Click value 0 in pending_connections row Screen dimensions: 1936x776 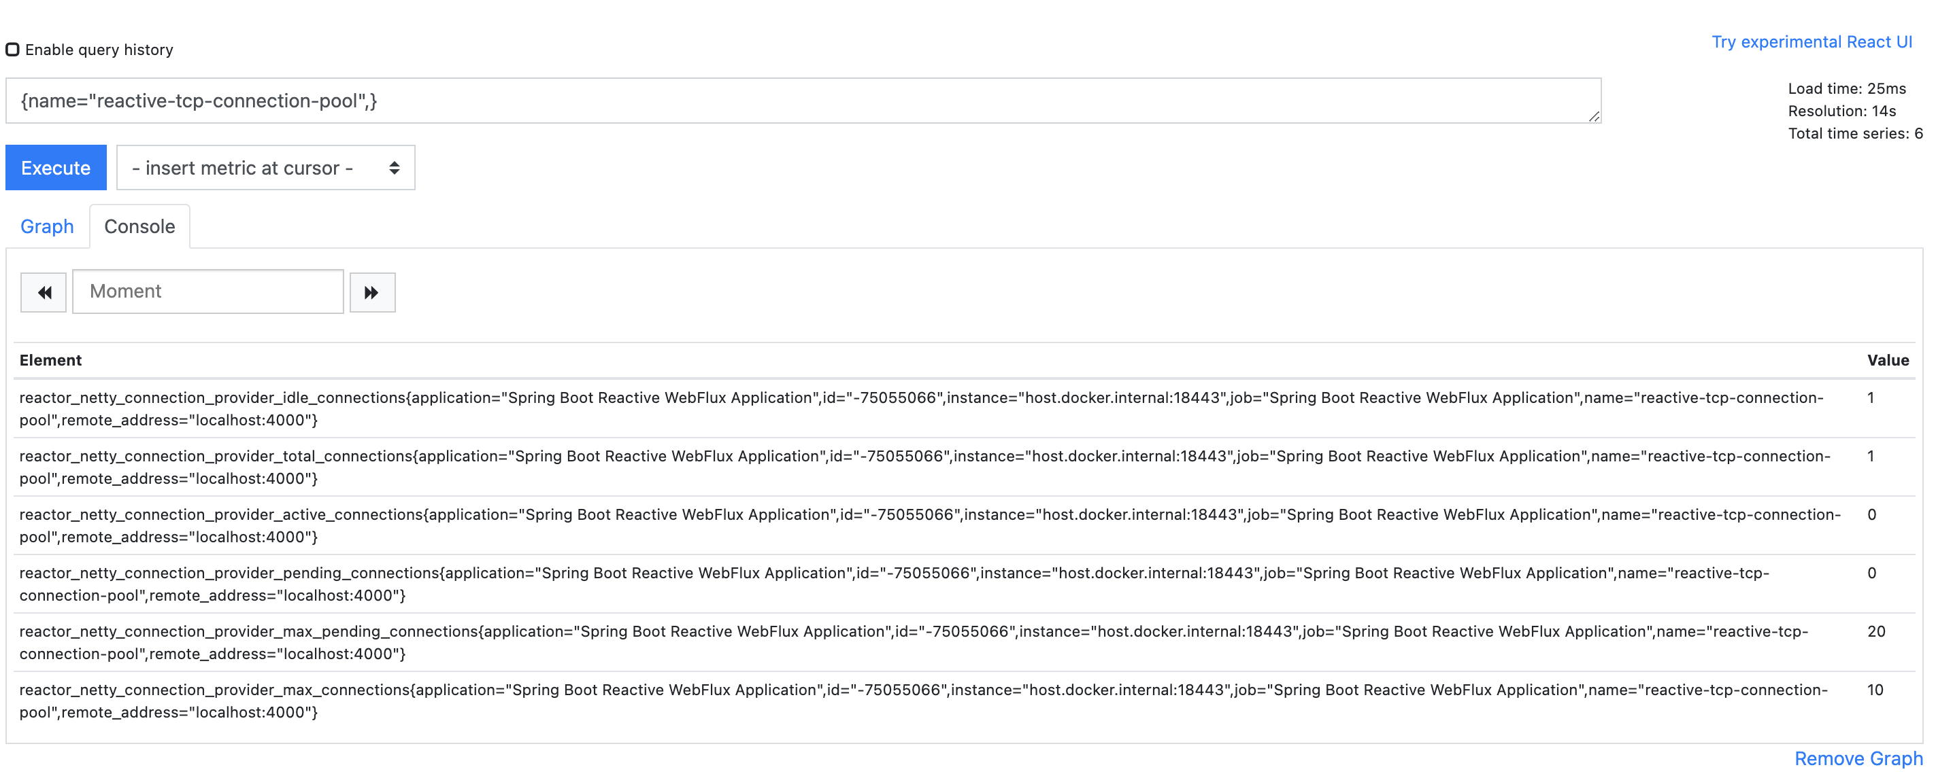tap(1871, 574)
